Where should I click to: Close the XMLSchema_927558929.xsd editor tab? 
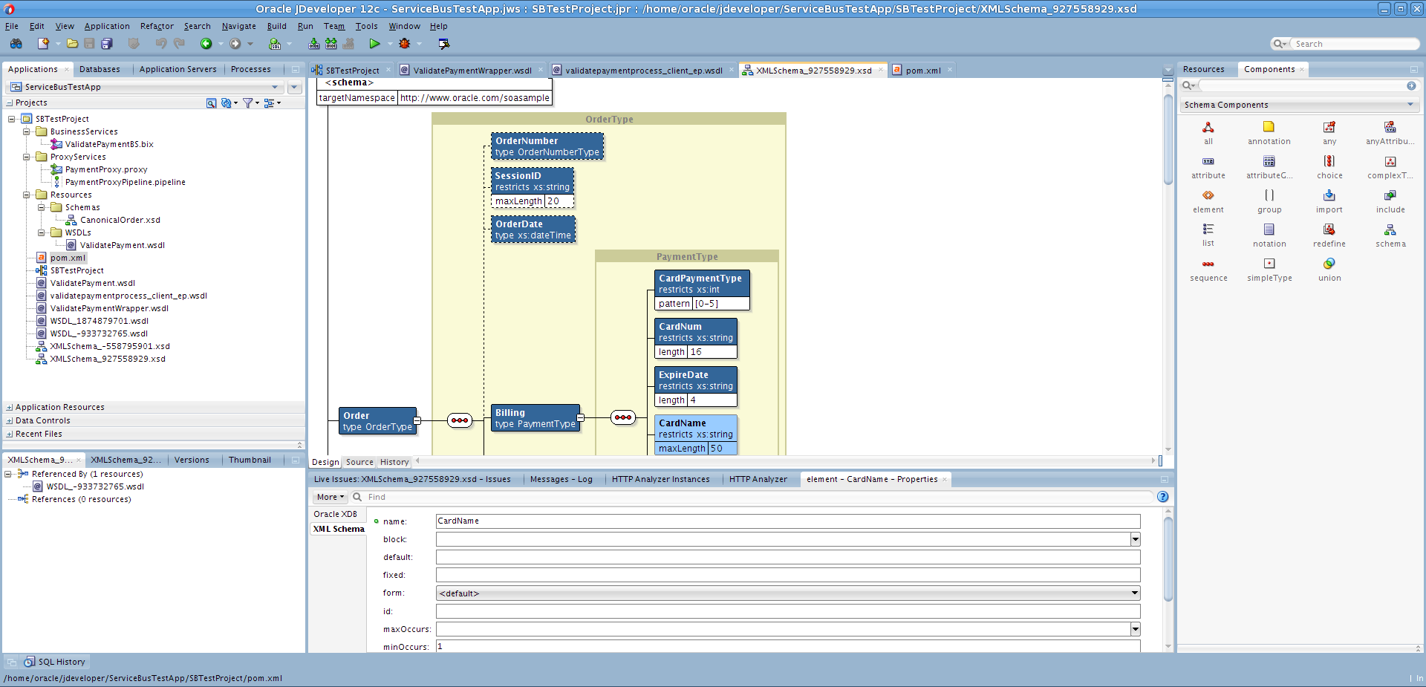tap(881, 70)
